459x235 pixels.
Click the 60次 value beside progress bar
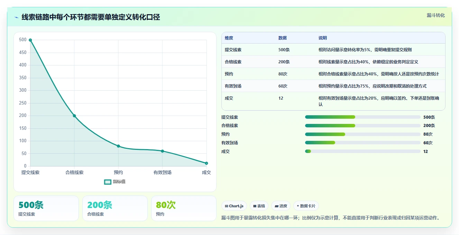428,143
